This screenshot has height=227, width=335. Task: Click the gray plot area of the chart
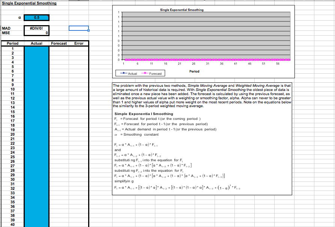206,34
